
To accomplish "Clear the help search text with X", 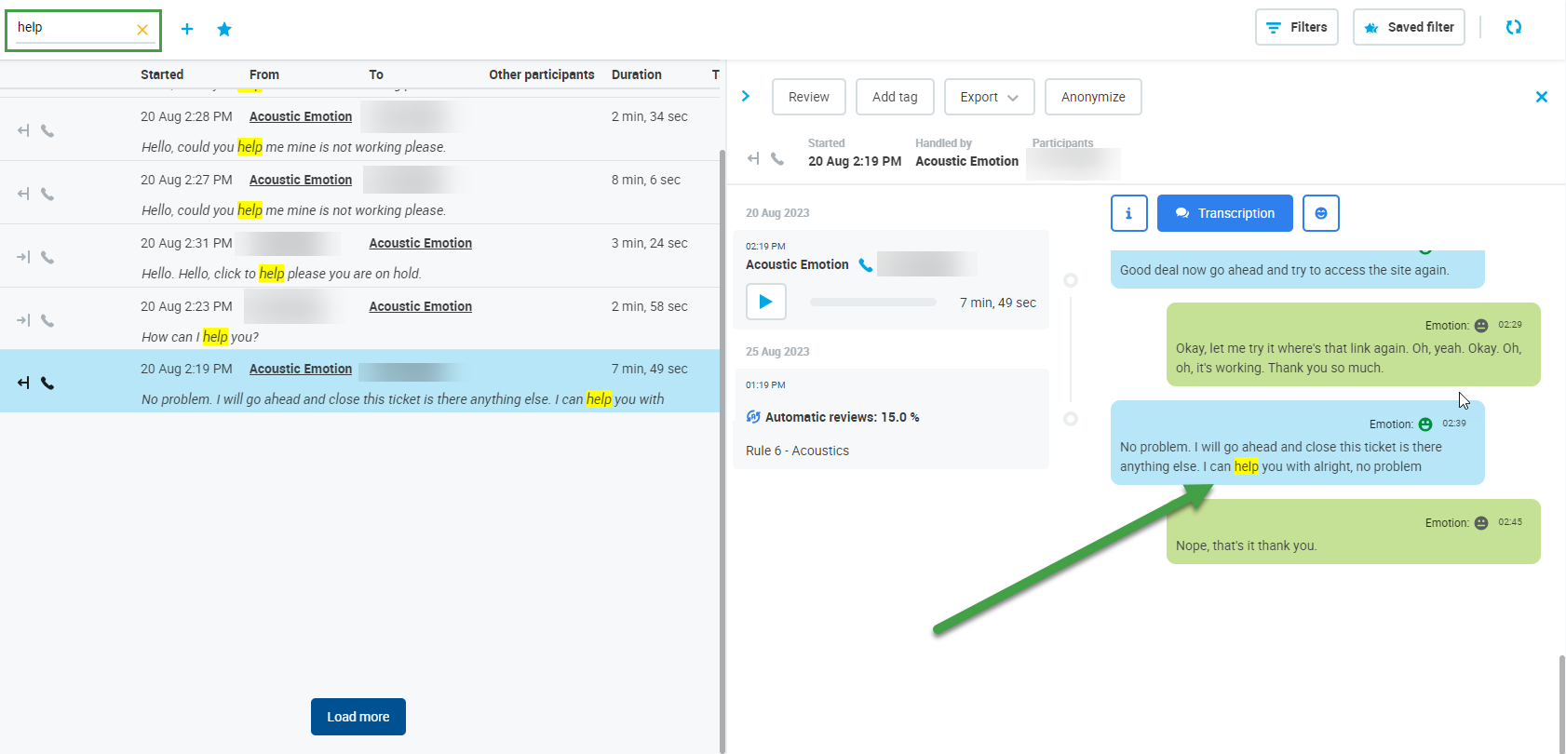I will click(x=142, y=30).
